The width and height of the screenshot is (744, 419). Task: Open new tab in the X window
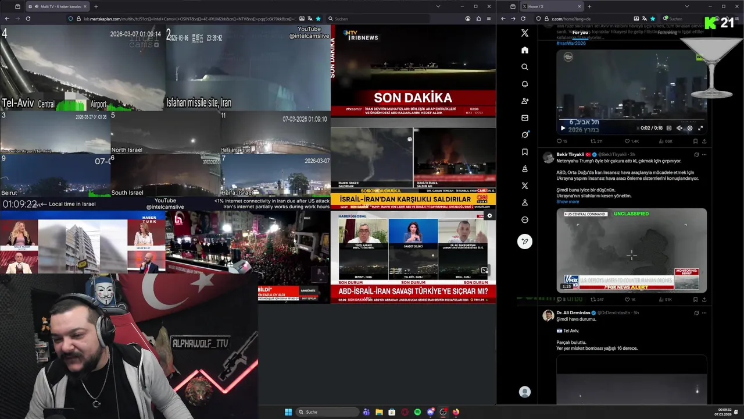(589, 6)
